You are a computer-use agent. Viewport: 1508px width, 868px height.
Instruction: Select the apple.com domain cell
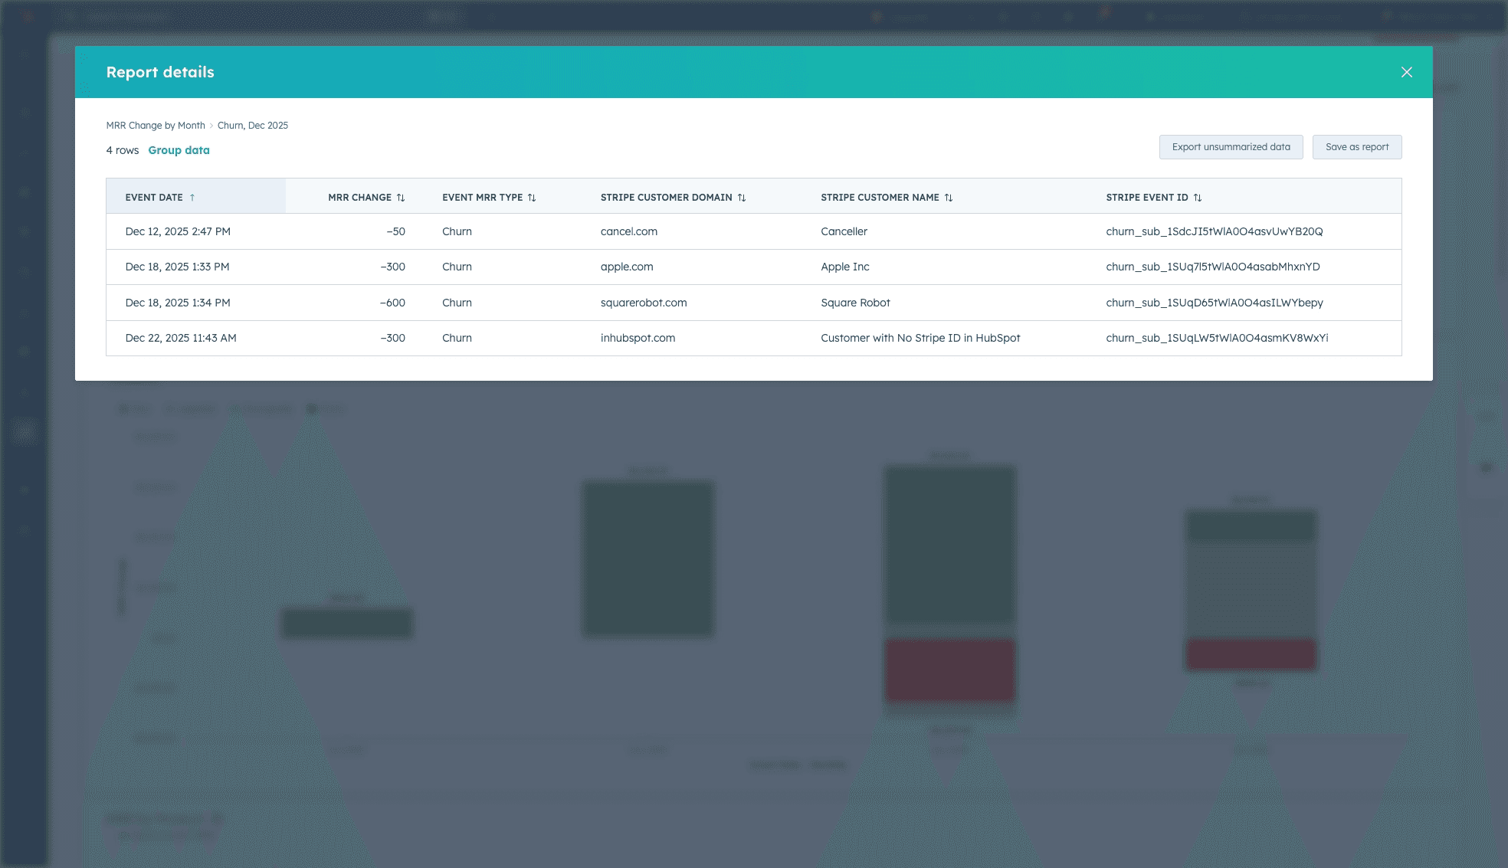(626, 267)
